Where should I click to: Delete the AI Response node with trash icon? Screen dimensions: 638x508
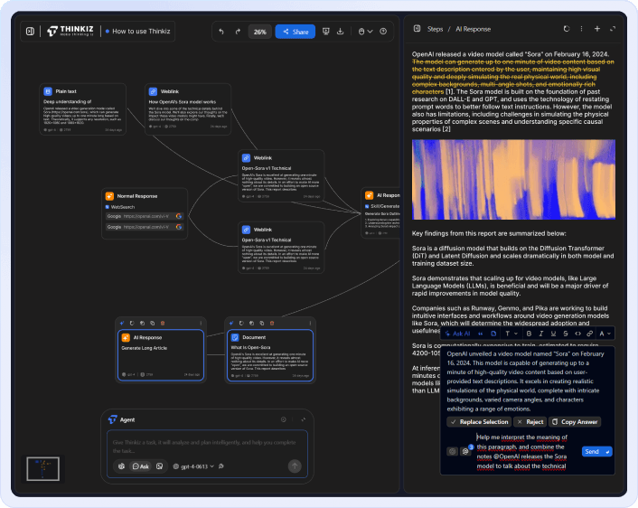pos(163,323)
